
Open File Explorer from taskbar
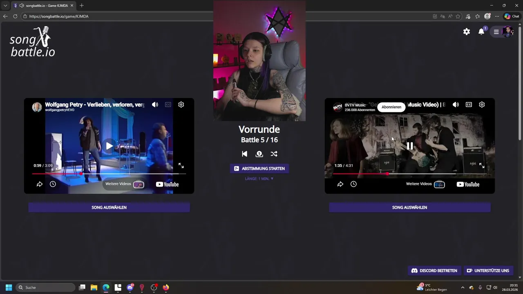[94, 287]
